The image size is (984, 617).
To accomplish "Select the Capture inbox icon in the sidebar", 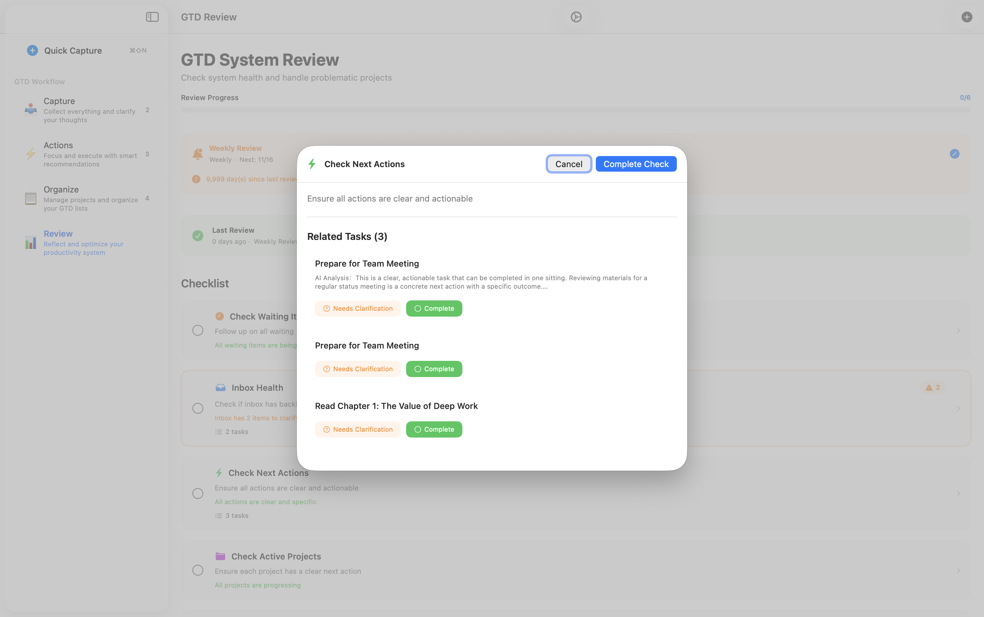I will click(31, 108).
